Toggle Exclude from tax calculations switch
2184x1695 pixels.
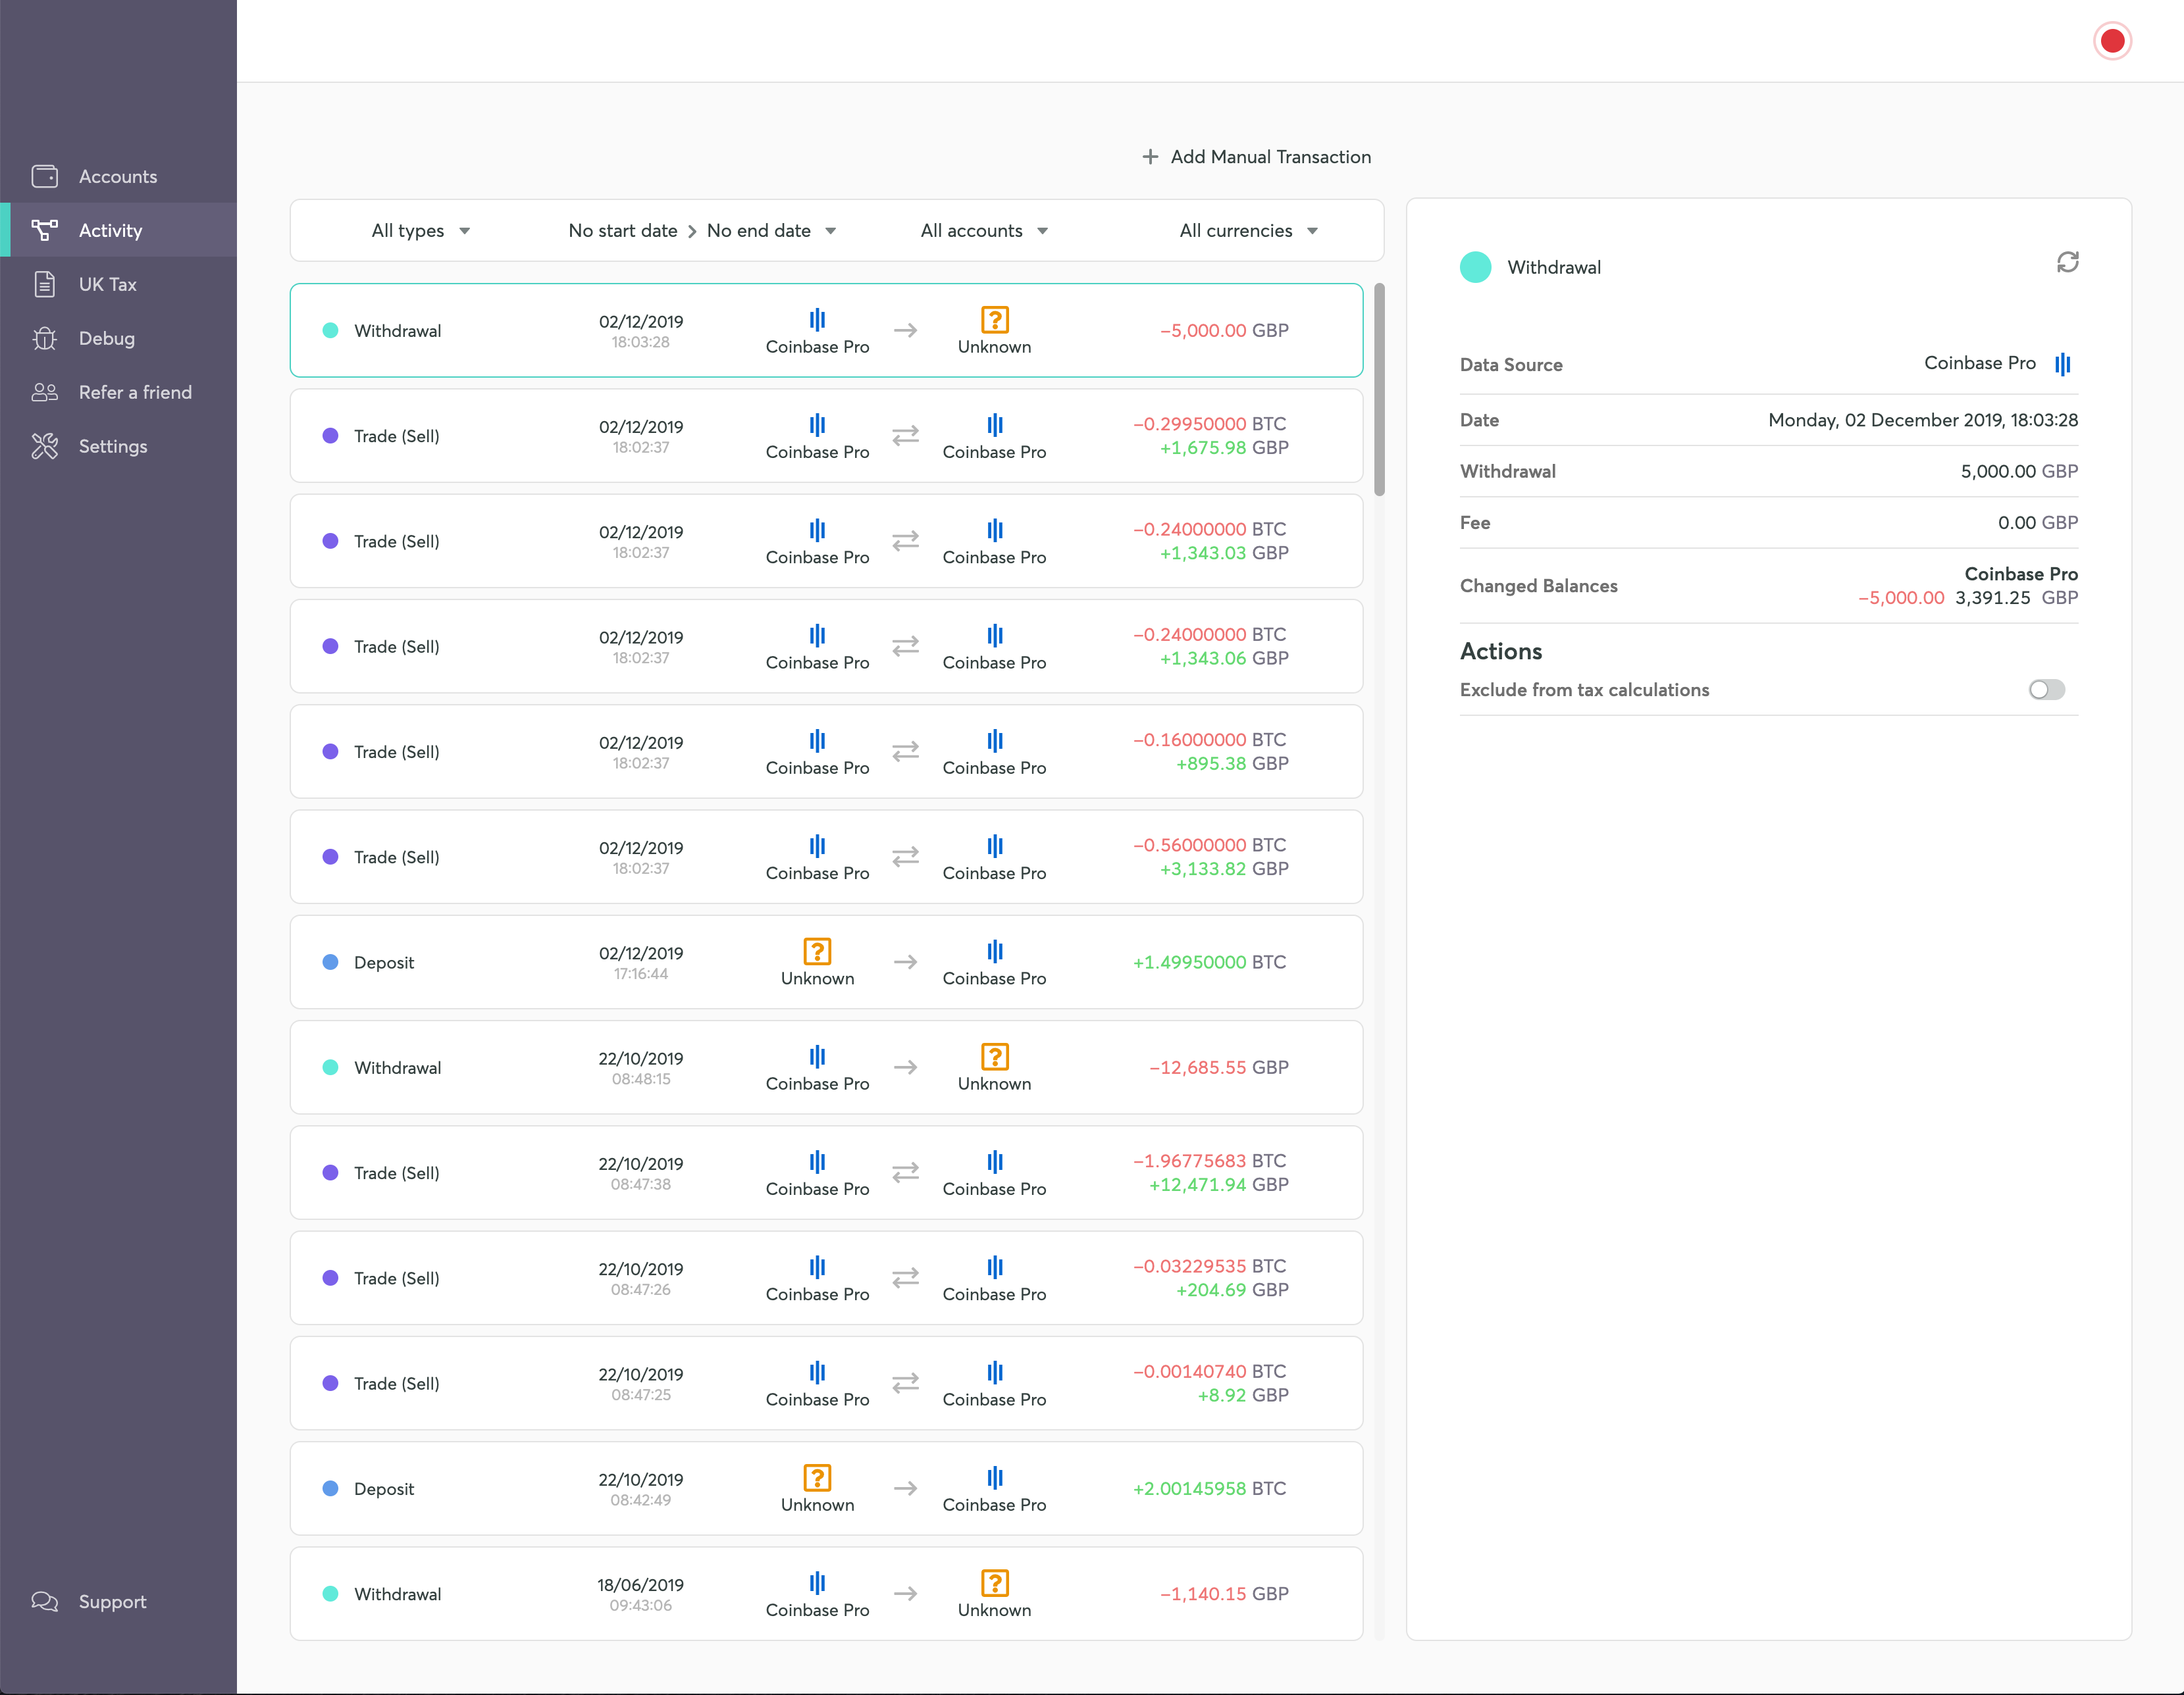pyautogui.click(x=2046, y=690)
